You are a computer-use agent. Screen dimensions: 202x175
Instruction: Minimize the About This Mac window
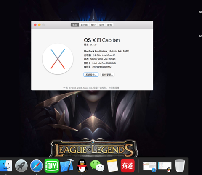40,25
